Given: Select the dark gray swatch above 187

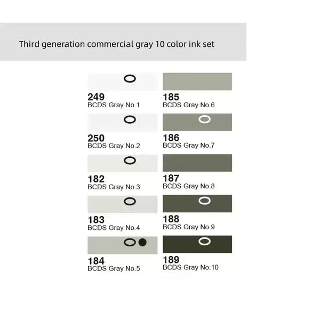Looking at the screenshot, I should pos(197,163).
